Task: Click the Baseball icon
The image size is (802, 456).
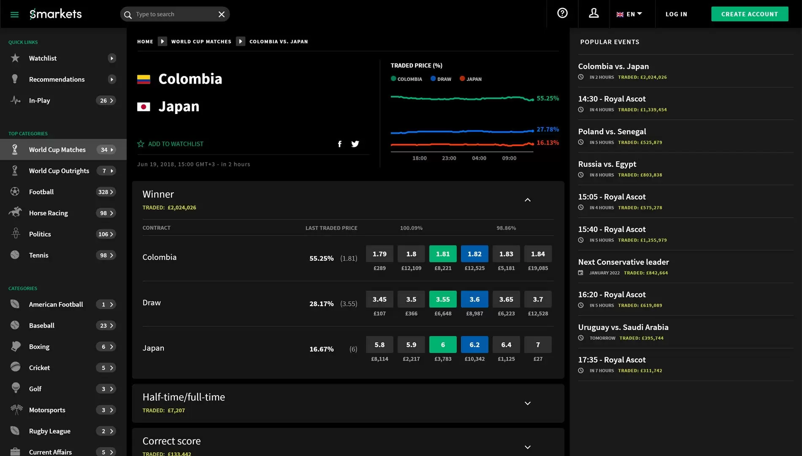Action: pyautogui.click(x=15, y=325)
